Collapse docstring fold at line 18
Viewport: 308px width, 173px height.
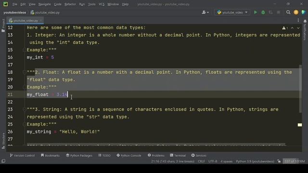tap(25, 72)
